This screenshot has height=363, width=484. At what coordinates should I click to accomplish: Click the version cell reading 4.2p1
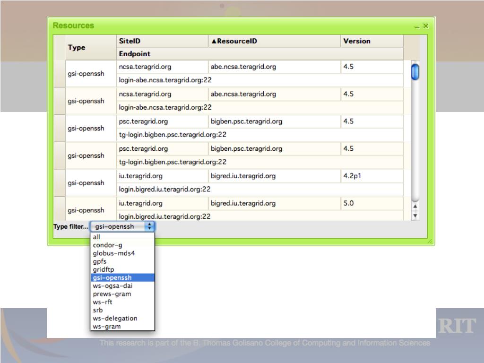[x=372, y=176]
